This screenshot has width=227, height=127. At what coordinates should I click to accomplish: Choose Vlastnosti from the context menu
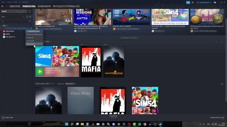34,44
